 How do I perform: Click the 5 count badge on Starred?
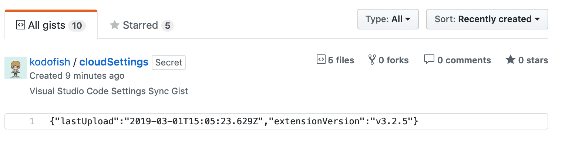click(x=167, y=26)
